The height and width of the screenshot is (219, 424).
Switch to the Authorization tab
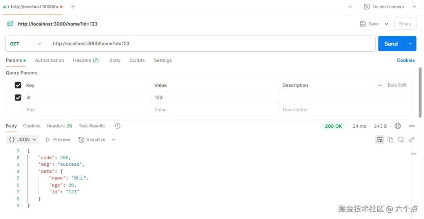49,60
